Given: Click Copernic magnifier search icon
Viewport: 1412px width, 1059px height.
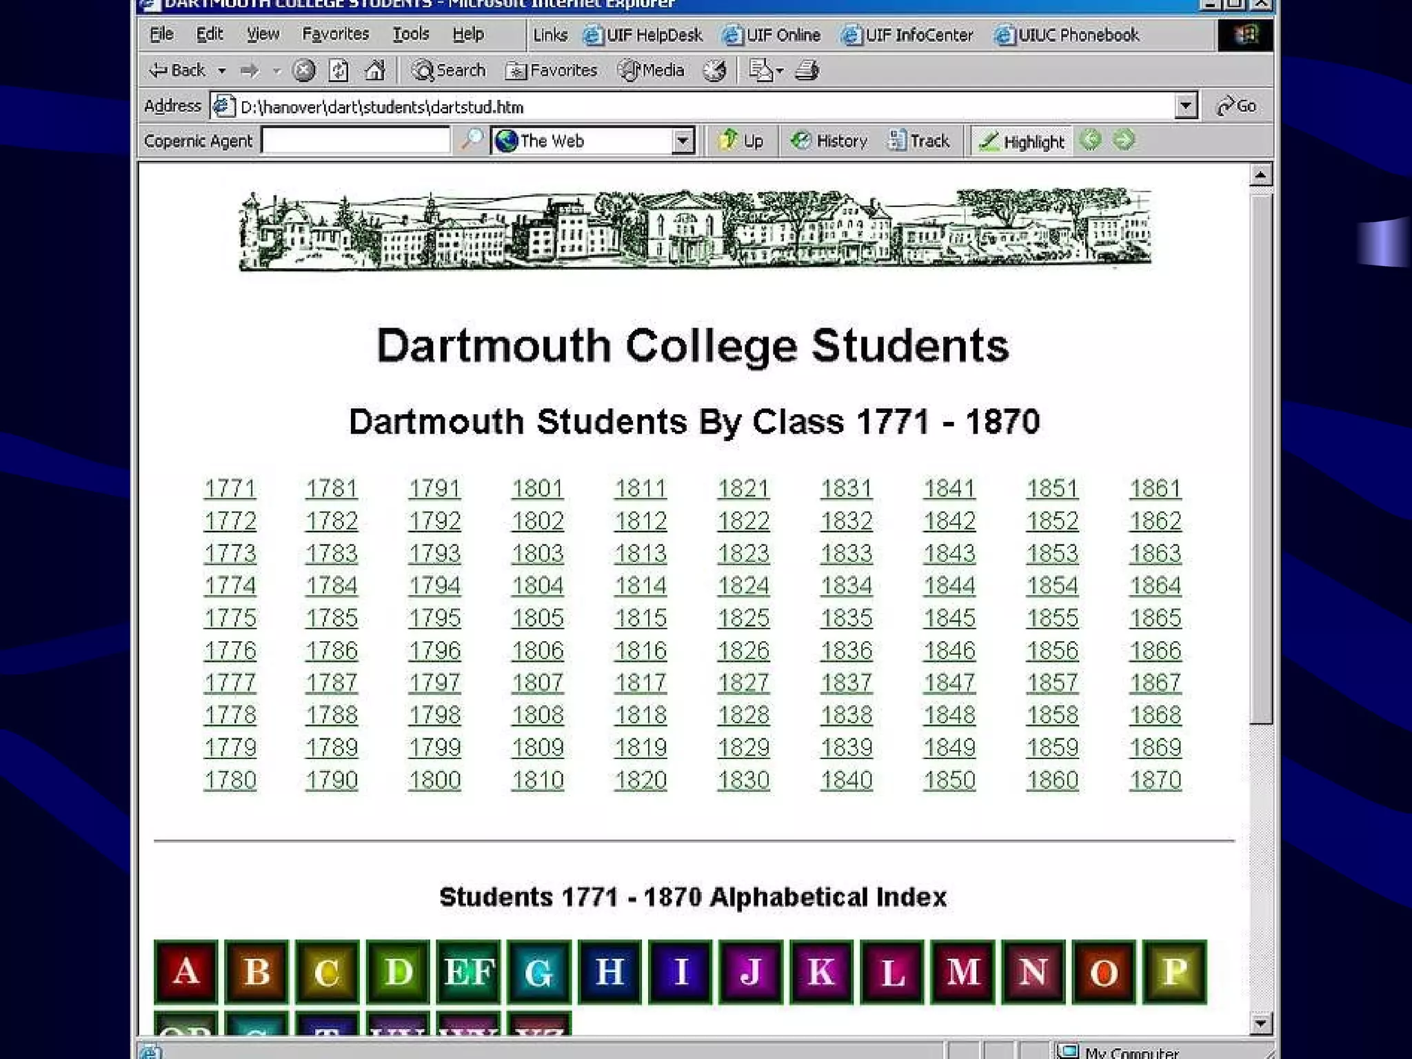Looking at the screenshot, I should click(x=472, y=140).
